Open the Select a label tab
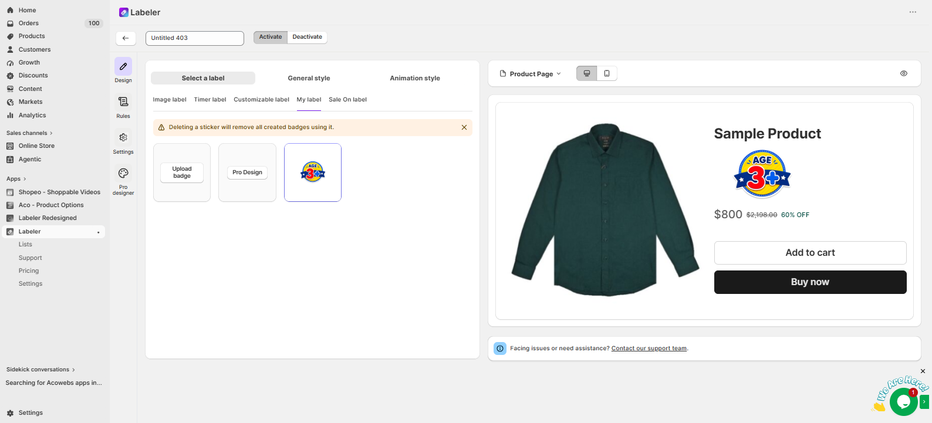 coord(203,78)
